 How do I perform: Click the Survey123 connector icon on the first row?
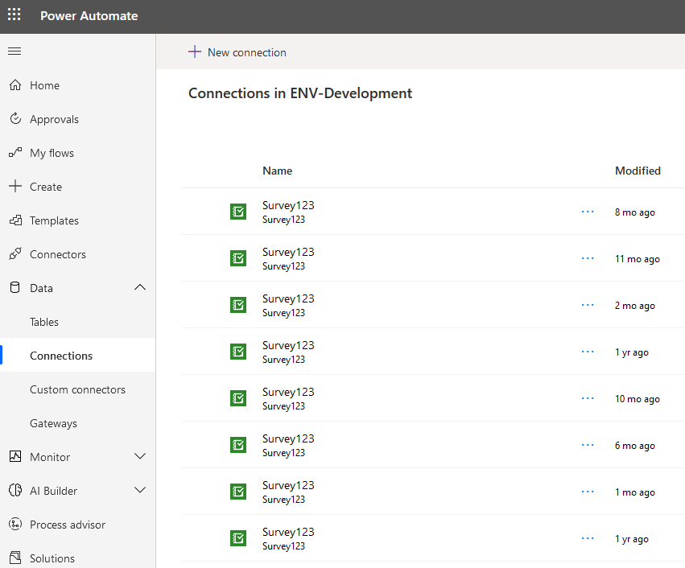coord(237,212)
